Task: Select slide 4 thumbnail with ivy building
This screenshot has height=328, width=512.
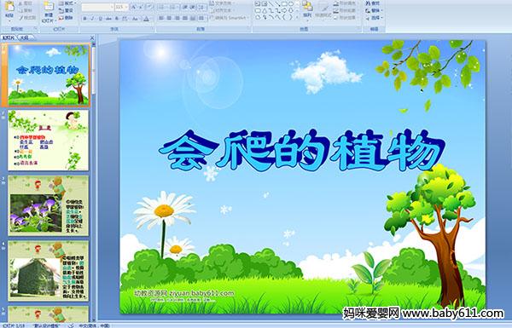Action: coord(49,271)
